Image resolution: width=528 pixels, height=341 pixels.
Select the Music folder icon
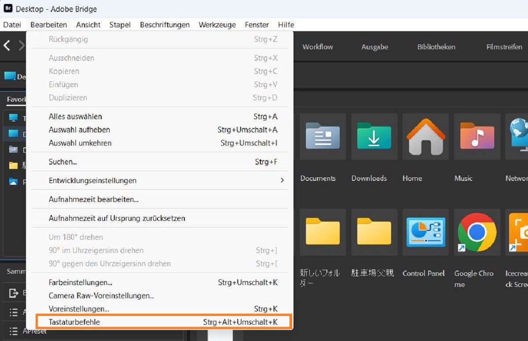point(477,136)
